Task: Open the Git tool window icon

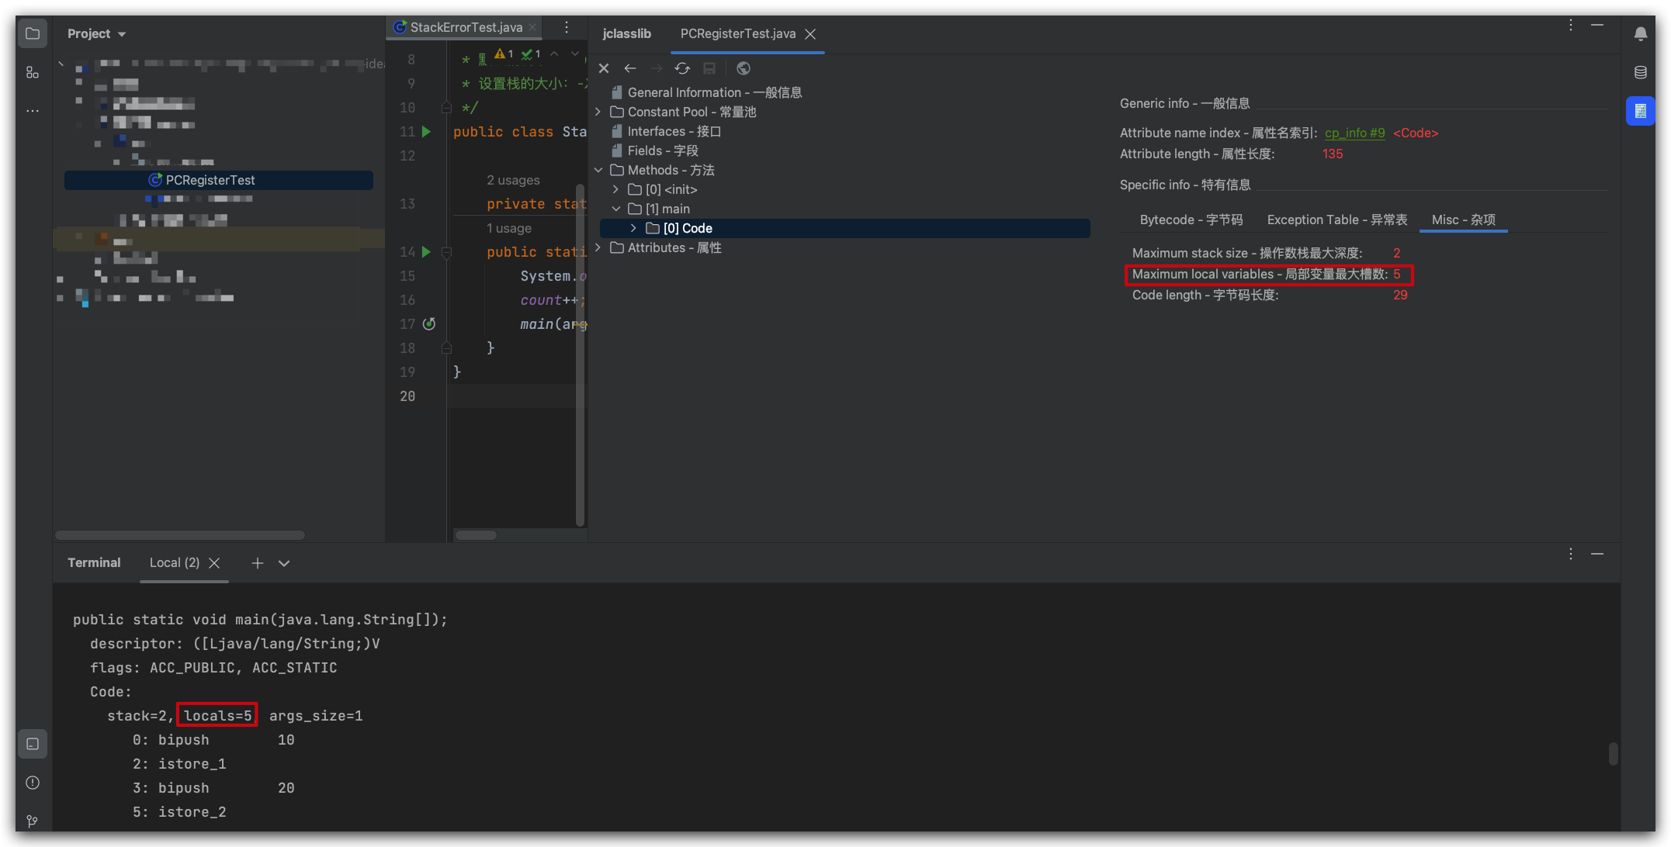Action: [x=32, y=821]
